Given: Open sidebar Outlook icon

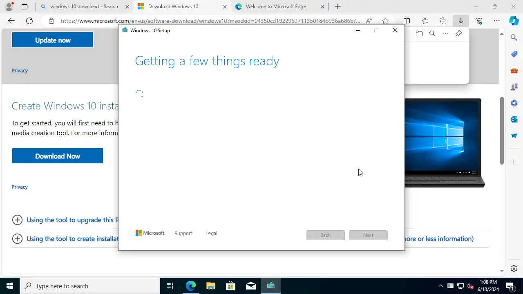Looking at the screenshot, I should (x=514, y=119).
